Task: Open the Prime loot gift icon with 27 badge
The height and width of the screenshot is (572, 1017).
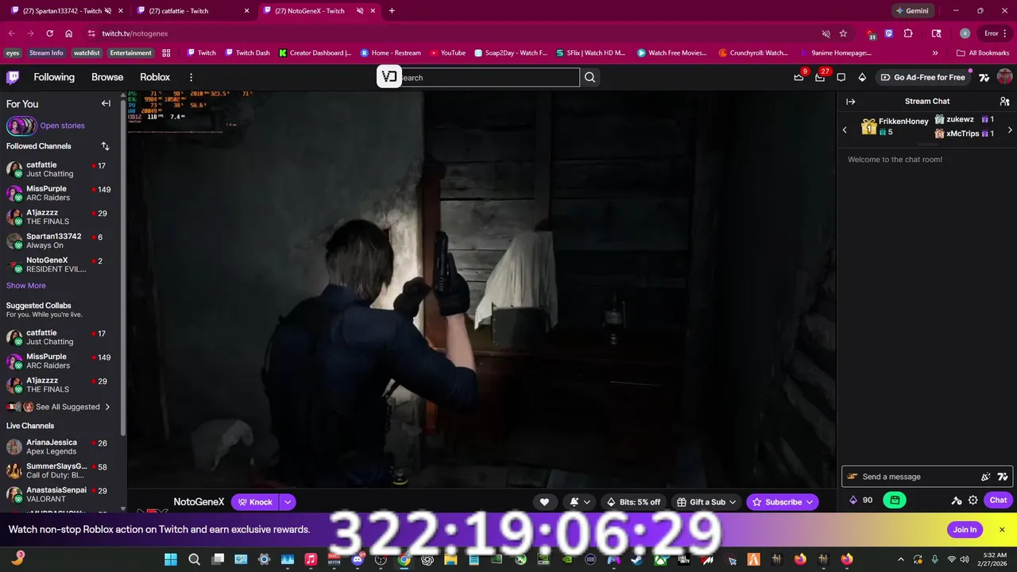Action: click(820, 77)
